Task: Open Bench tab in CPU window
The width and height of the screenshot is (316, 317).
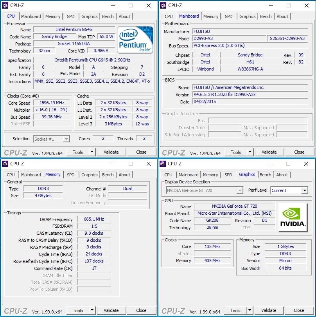Action: pyautogui.click(x=108, y=16)
